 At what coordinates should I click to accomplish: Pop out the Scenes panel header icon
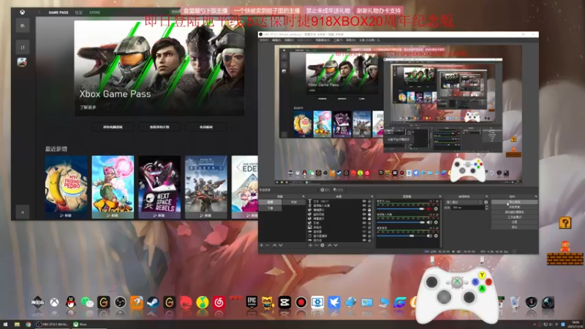click(303, 197)
